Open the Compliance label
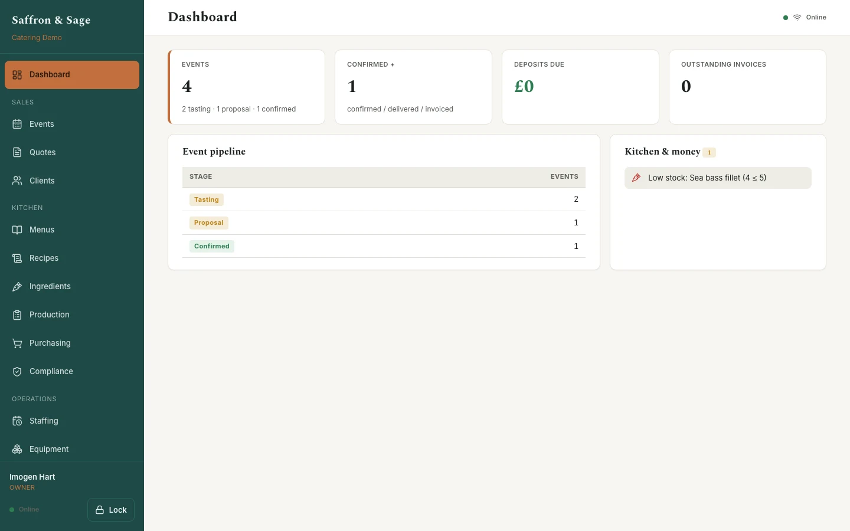This screenshot has width=850, height=531. [x=51, y=372]
